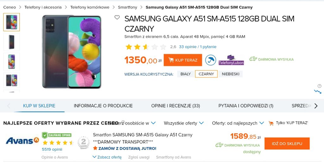
Task: Open the TelefonyLubon shop logo
Action: (x=231, y=60)
